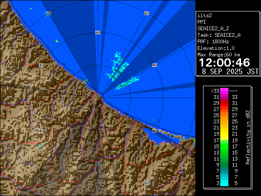Select the PRF: 1800Hz text

pyautogui.click(x=213, y=41)
